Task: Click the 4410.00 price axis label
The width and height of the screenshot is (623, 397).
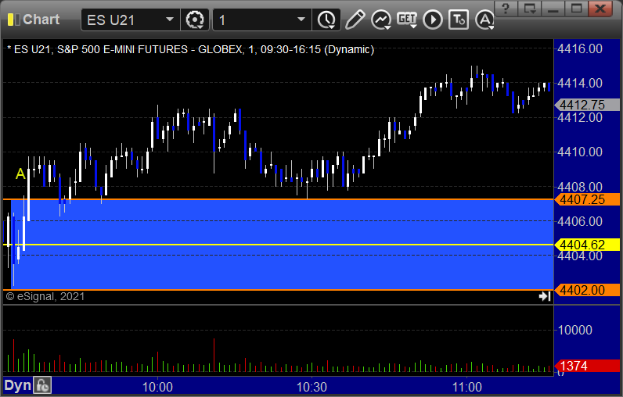Action: point(580,152)
